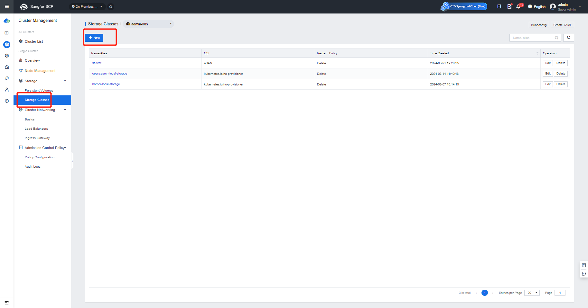Collapse the Cluster Networking chevron
Image resolution: width=588 pixels, height=308 pixels.
pos(65,110)
